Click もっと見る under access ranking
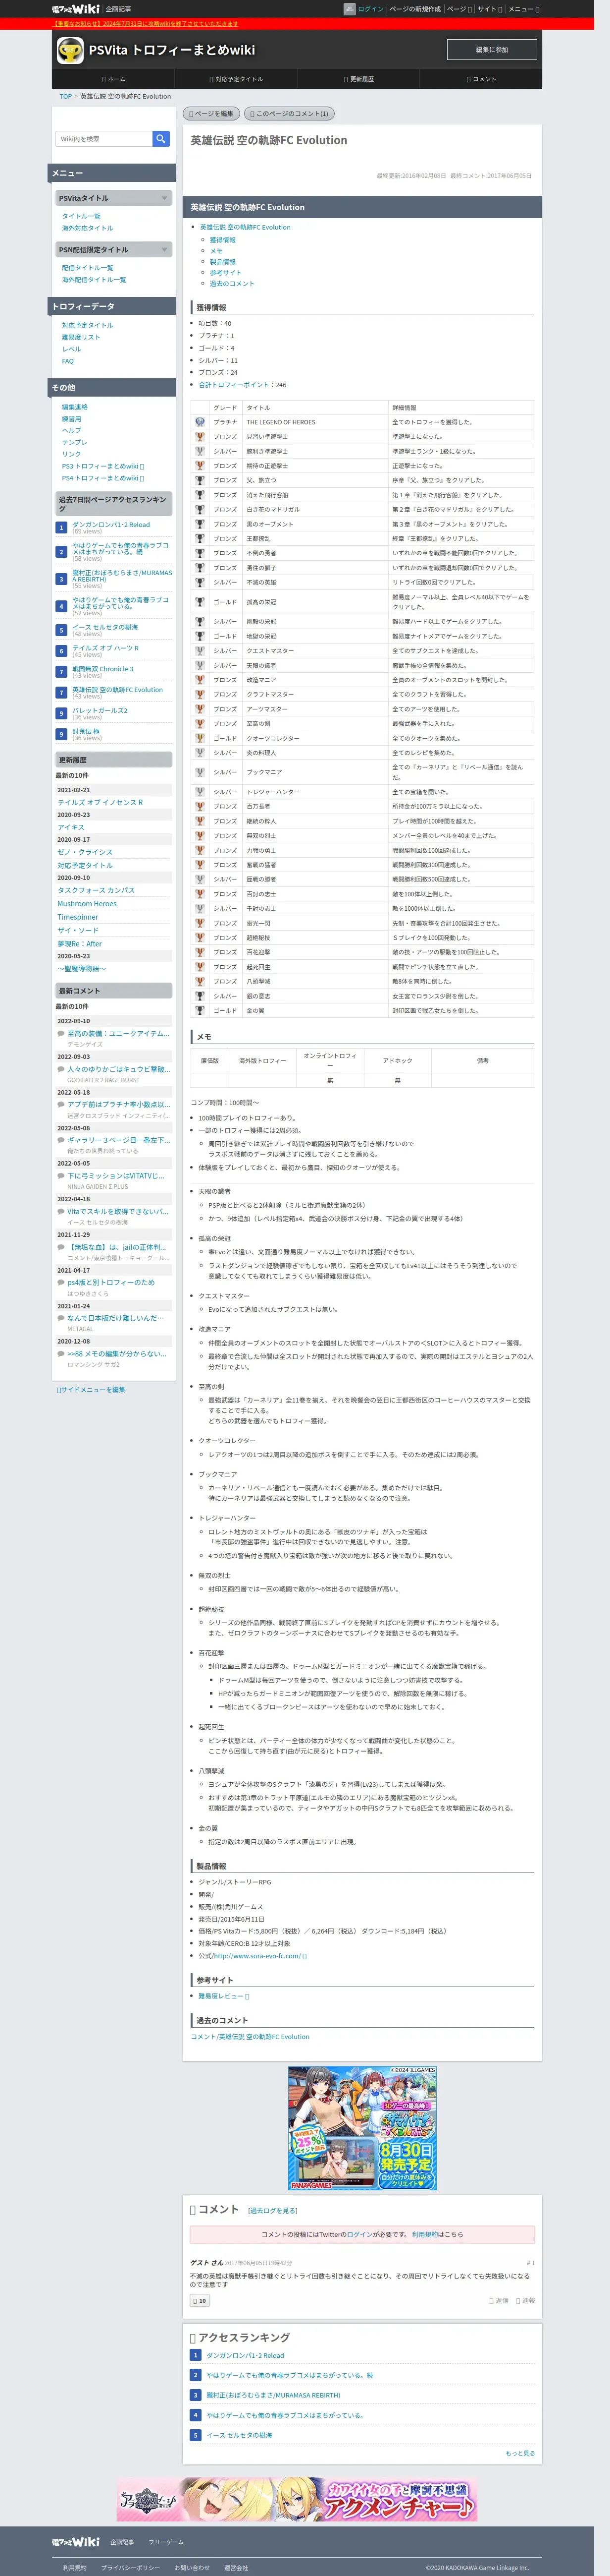The image size is (610, 2576). 520,2453
